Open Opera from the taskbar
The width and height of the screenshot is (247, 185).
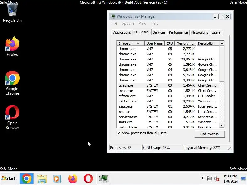point(88,179)
